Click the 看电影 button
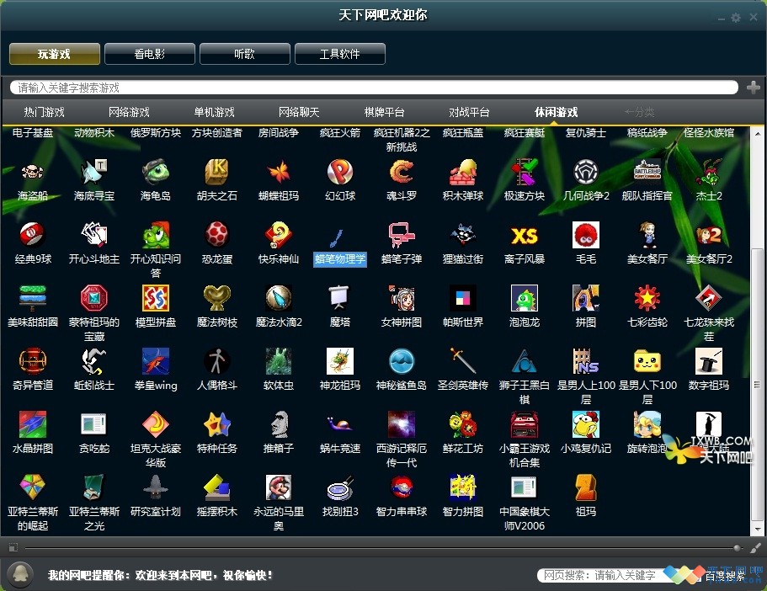767x591 pixels. click(x=149, y=54)
